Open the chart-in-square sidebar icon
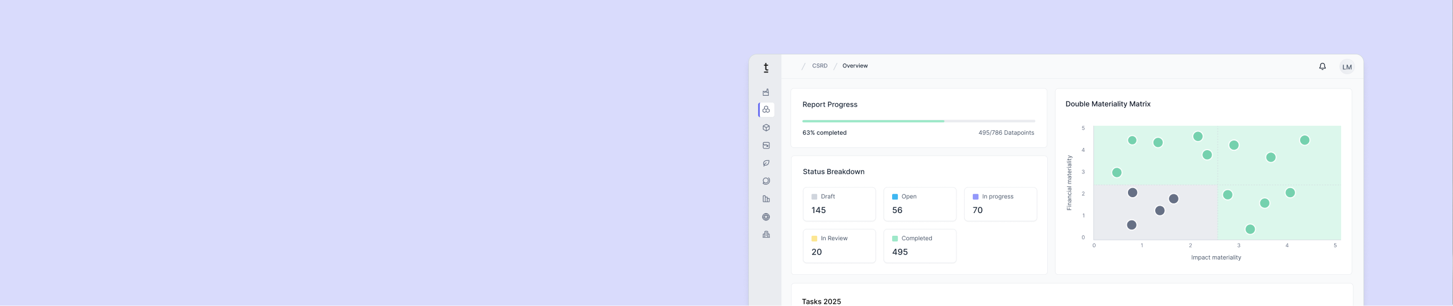The height and width of the screenshot is (306, 1453). [x=766, y=145]
